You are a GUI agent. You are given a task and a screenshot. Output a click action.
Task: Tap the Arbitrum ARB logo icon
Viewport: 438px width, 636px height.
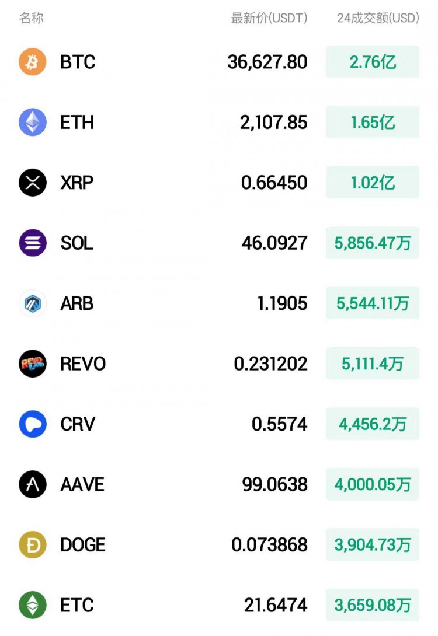(x=33, y=303)
